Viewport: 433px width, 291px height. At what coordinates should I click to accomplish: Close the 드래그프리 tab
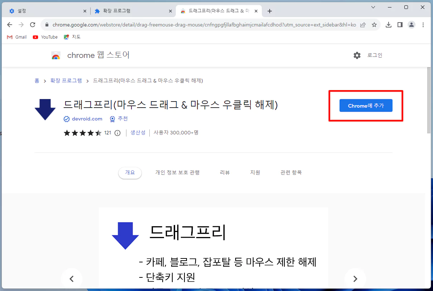tap(256, 11)
